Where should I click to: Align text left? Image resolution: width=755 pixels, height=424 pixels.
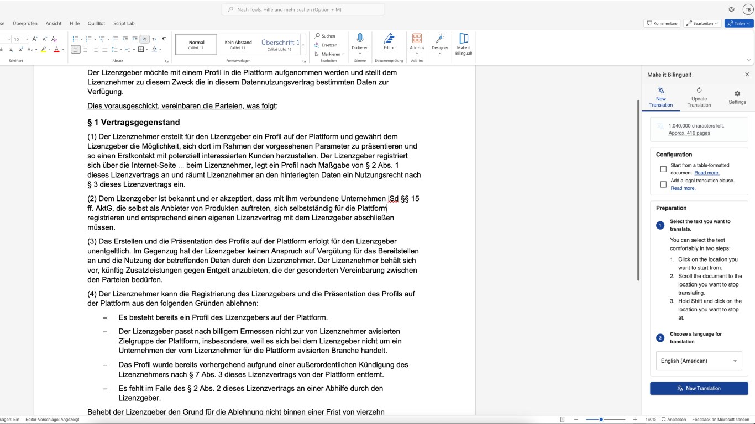(x=76, y=50)
